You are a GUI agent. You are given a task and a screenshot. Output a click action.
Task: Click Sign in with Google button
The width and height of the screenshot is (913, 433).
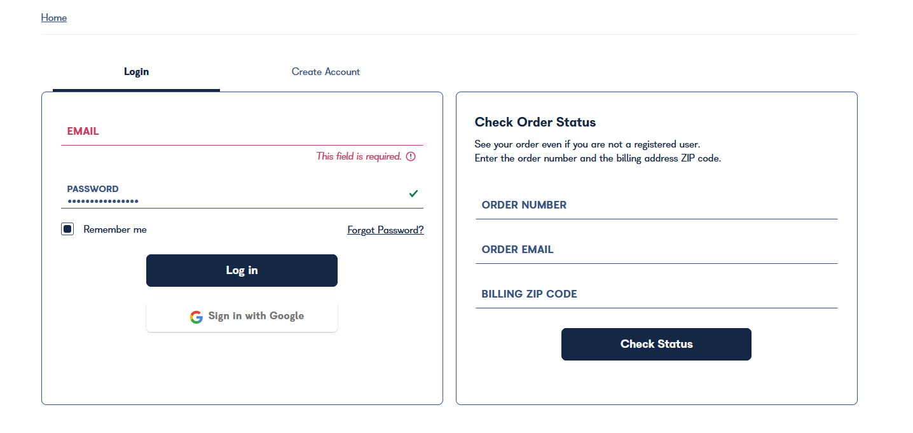coord(242,316)
